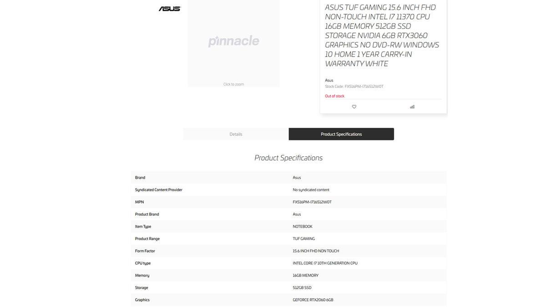The image size is (546, 307).
Task: Click the Form Factor row label
Action: pyautogui.click(x=145, y=251)
